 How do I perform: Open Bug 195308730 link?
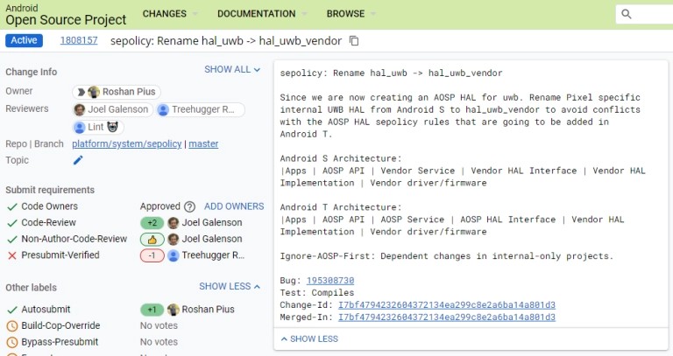point(330,281)
